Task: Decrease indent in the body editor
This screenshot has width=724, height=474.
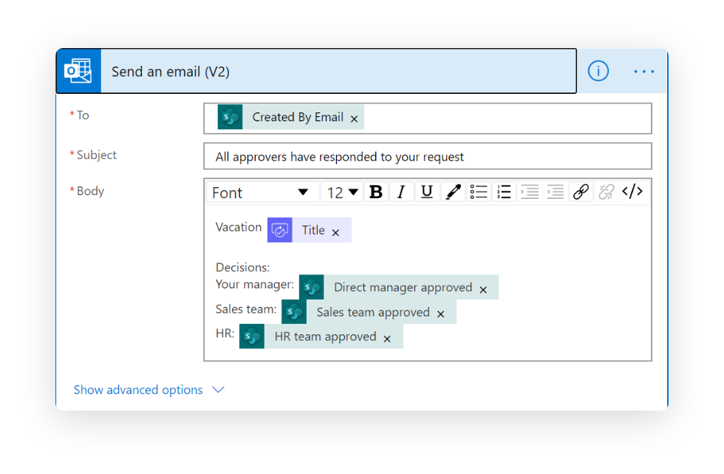Action: point(556,192)
